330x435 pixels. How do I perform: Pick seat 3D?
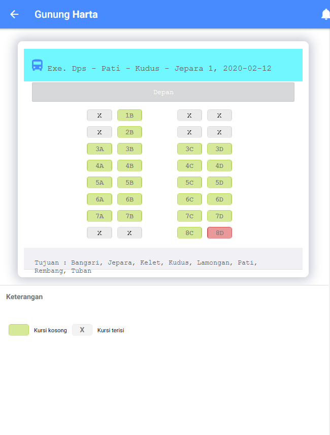pos(219,149)
